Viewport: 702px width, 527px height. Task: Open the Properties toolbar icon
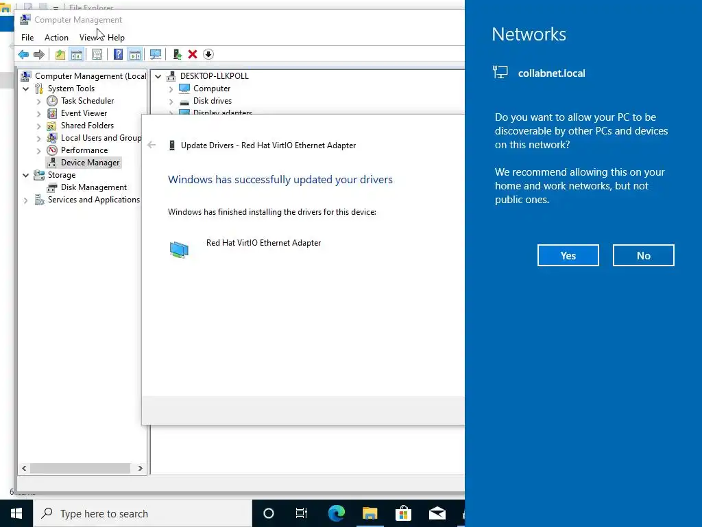[97, 55]
